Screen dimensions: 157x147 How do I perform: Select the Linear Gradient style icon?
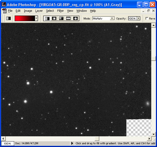click(x=47, y=18)
